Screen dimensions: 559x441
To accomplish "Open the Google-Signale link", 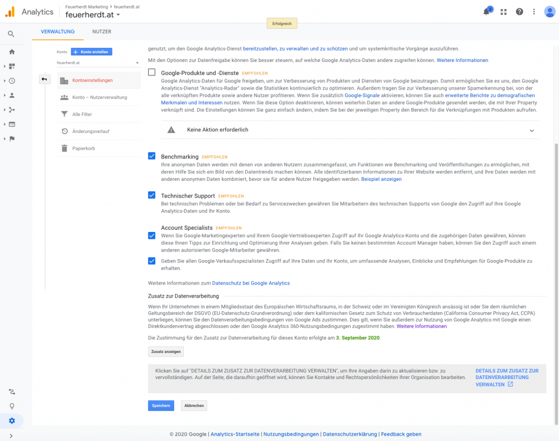I will pyautogui.click(x=362, y=96).
